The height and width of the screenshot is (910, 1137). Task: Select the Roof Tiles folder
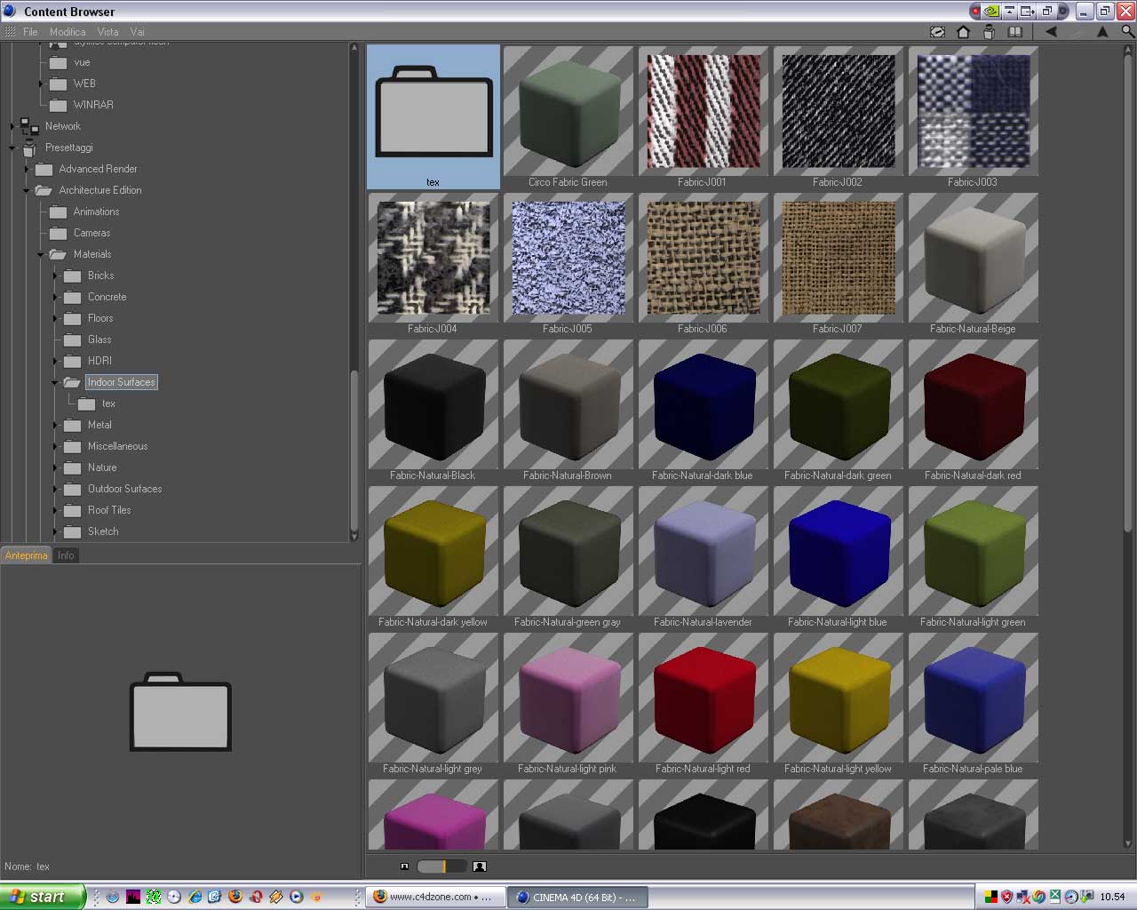click(x=109, y=510)
